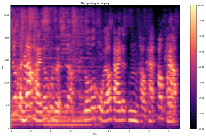
Task: Click the '-20 dB' colorbar label
Action: [201, 36]
